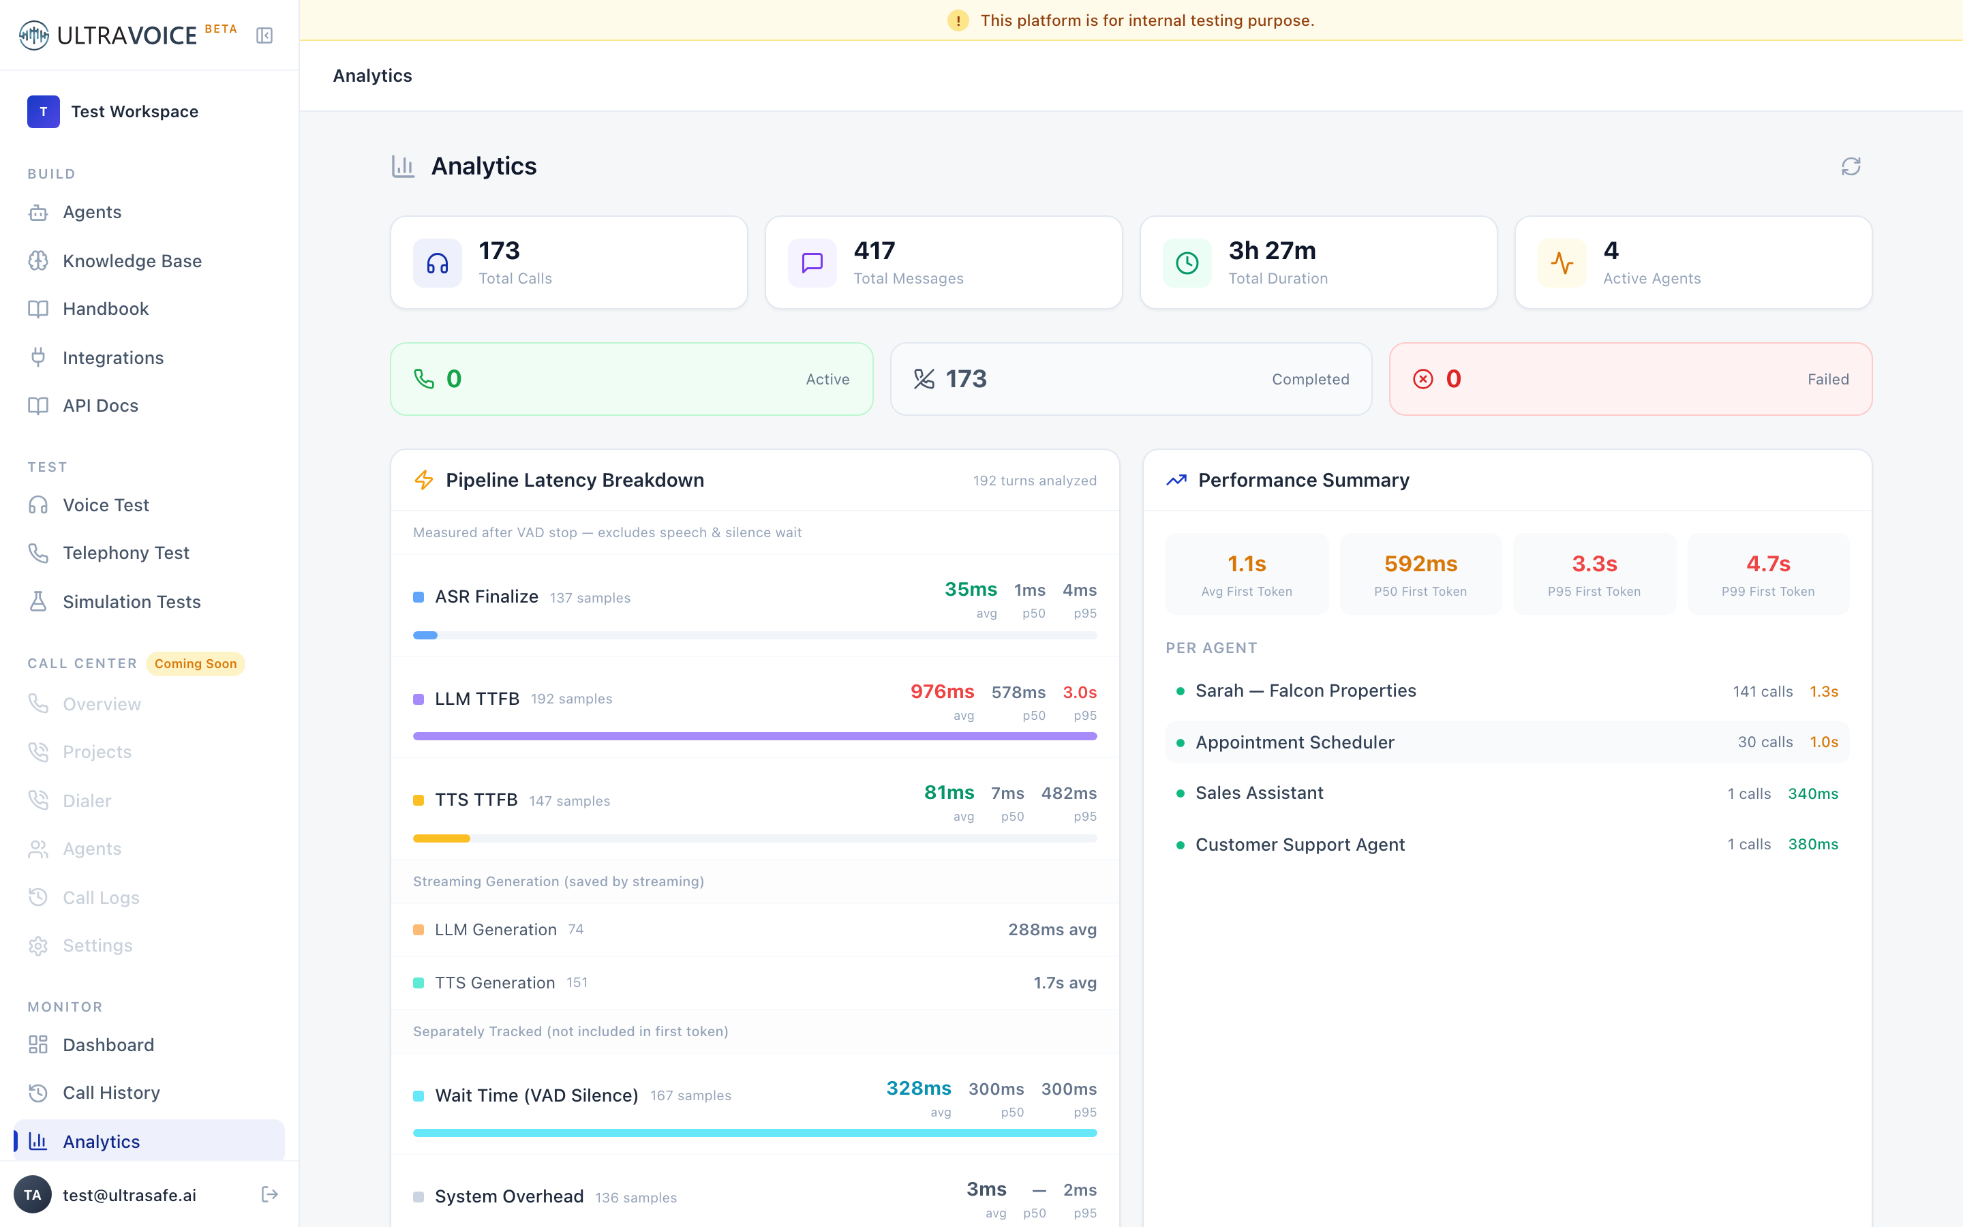Open Agents in the Build section
This screenshot has width=1963, height=1227.
pos(149,213)
